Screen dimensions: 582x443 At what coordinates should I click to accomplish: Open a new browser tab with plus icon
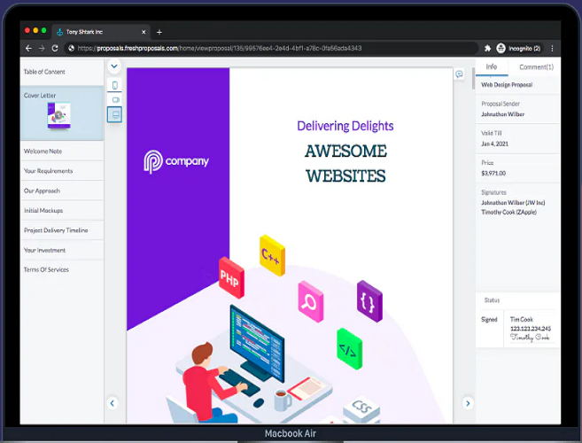pyautogui.click(x=159, y=32)
